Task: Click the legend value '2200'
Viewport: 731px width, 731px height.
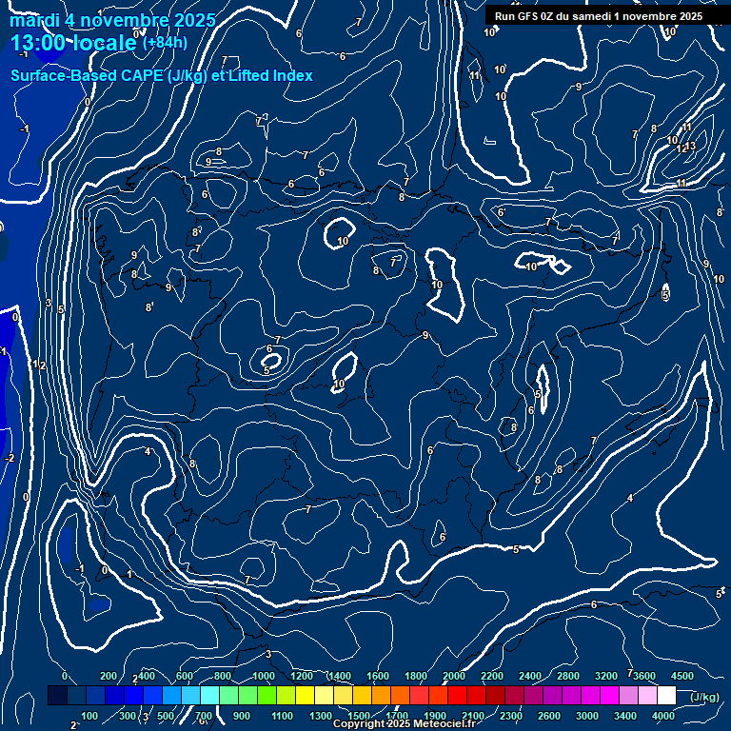Action: (x=492, y=676)
